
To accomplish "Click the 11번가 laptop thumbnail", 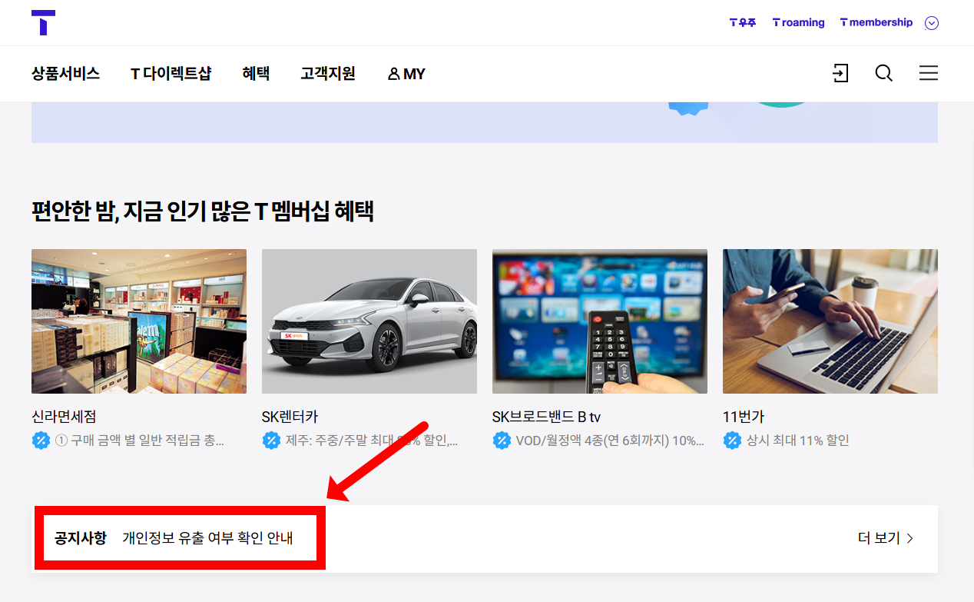I will click(830, 321).
